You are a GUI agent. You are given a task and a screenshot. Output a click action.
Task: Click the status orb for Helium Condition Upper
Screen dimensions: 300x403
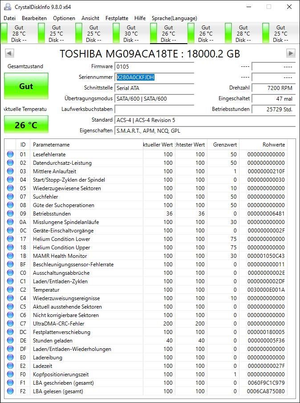10,247
